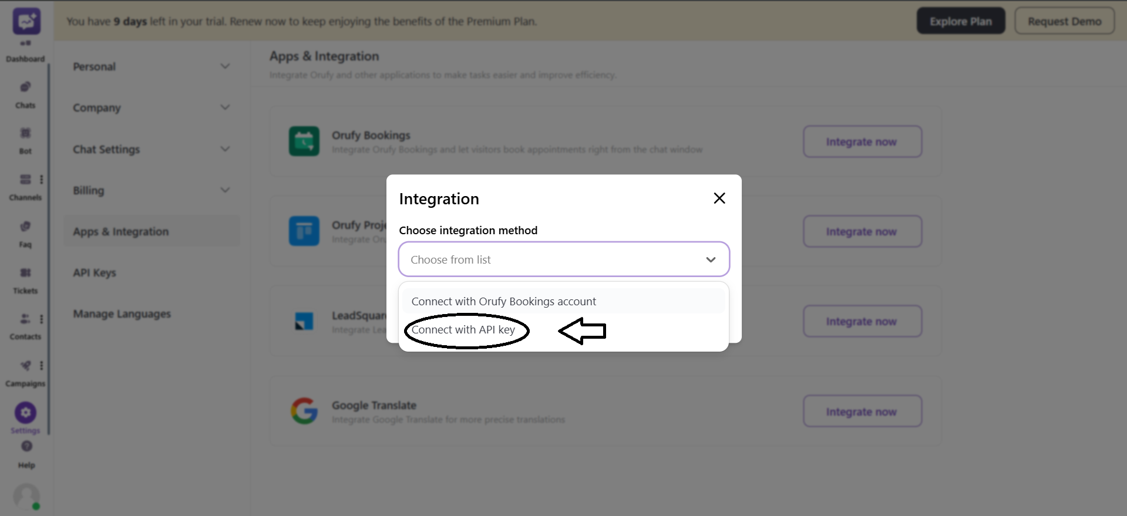The image size is (1127, 516).
Task: Open the Choose from list dropdown
Action: point(564,259)
